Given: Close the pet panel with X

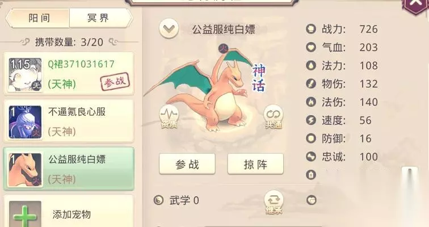Looking at the screenshot, I should coord(415,4).
